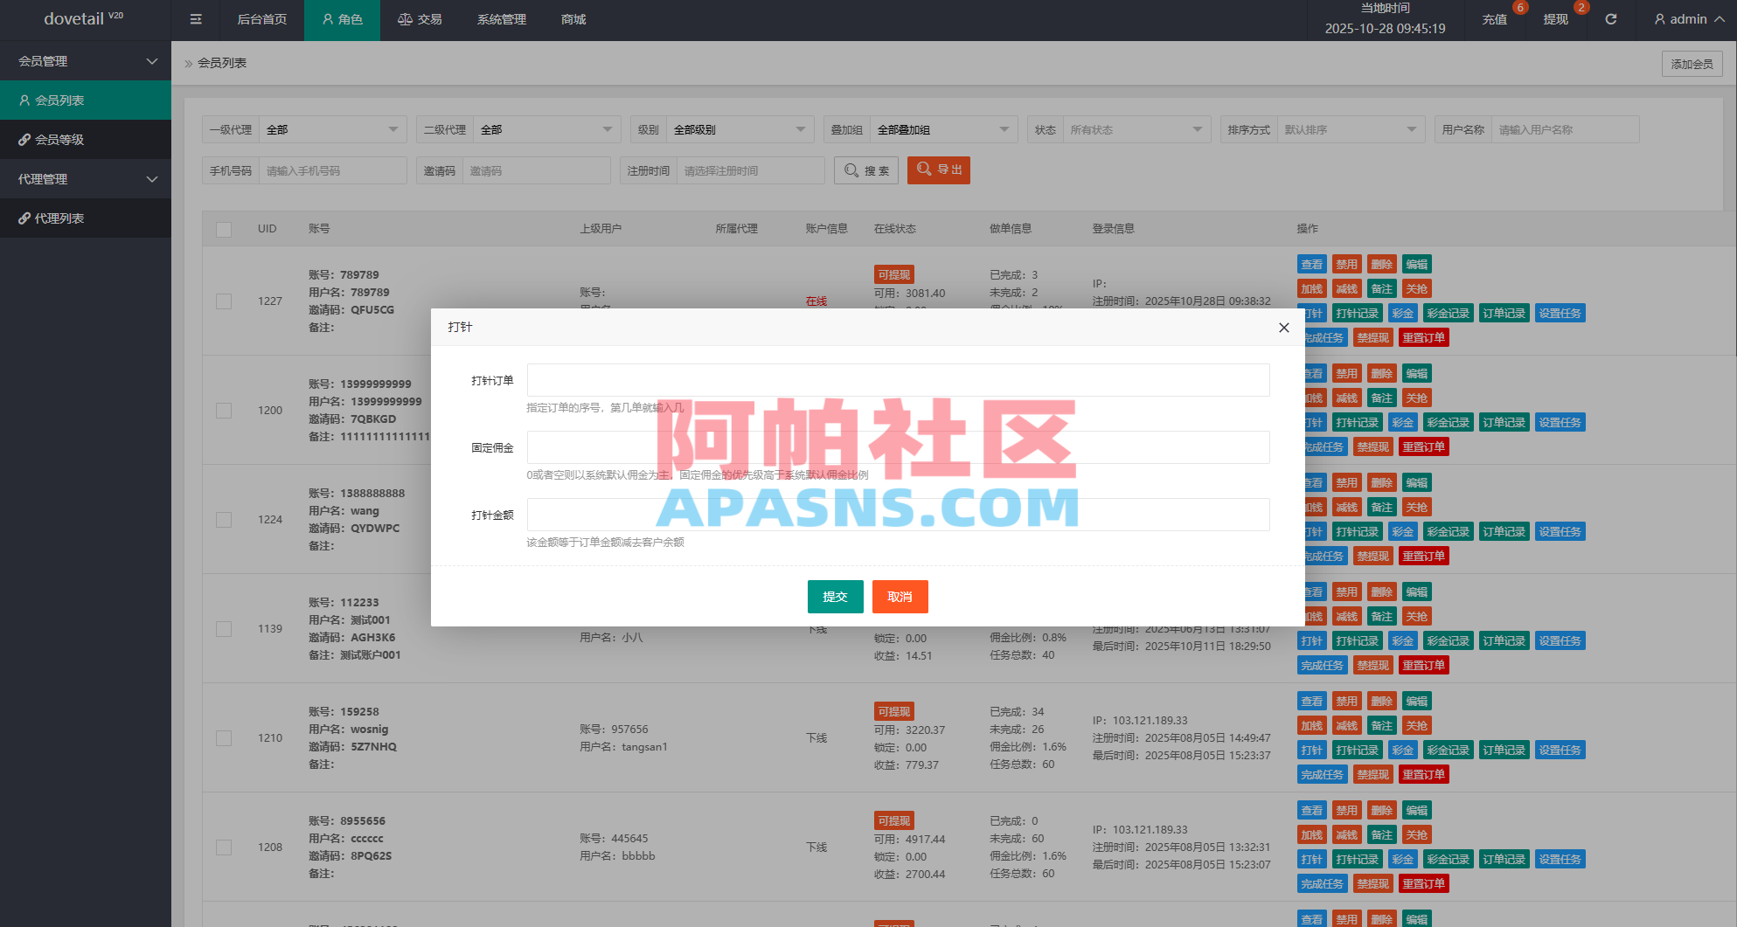Image resolution: width=1737 pixels, height=927 pixels.
Task: Open the 排序方式 dropdown
Action: (x=1351, y=129)
